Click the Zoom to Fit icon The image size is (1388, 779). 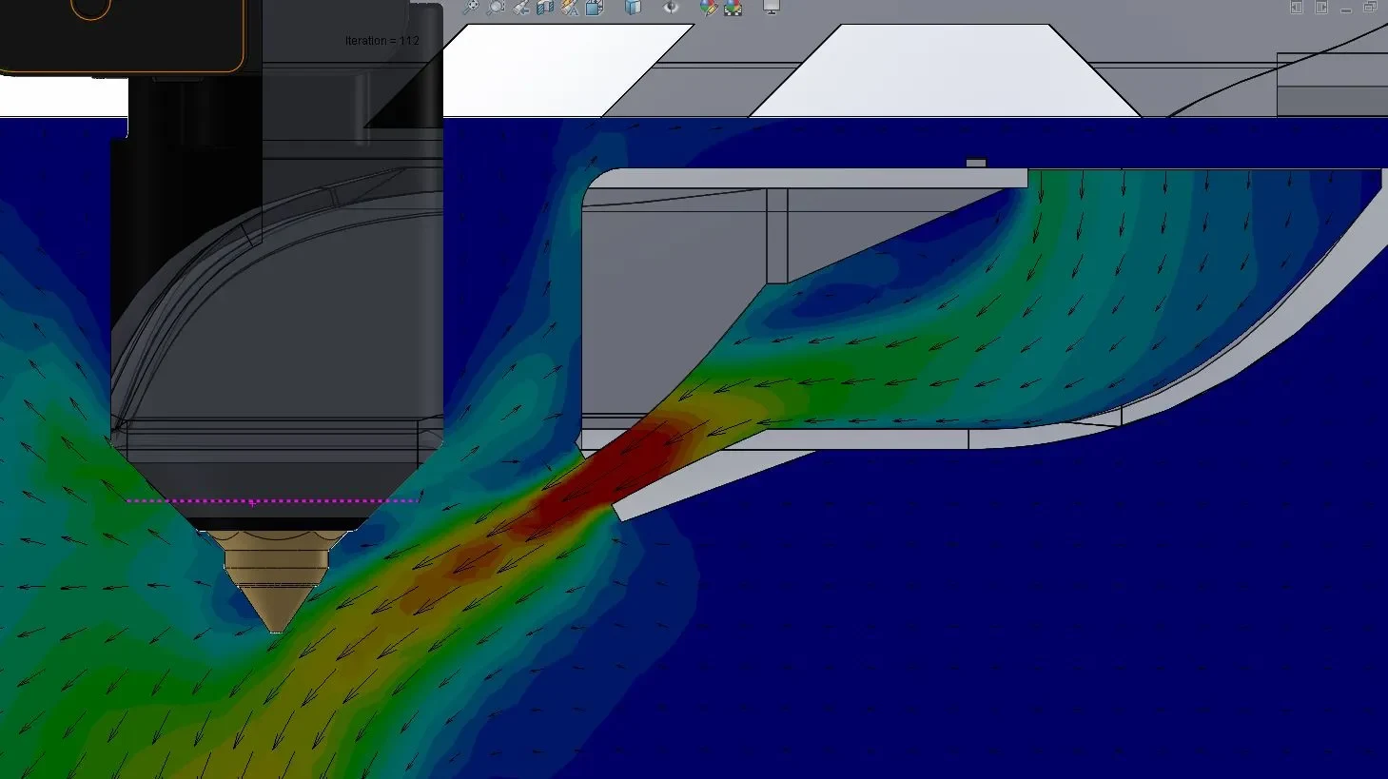pyautogui.click(x=471, y=7)
